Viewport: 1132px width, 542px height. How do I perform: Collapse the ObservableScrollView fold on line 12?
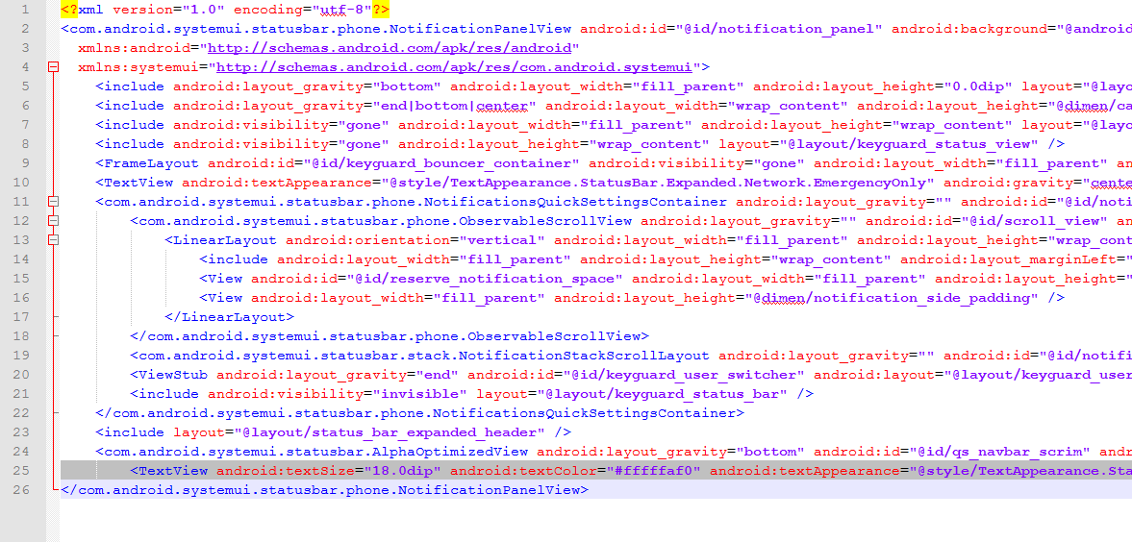53,221
